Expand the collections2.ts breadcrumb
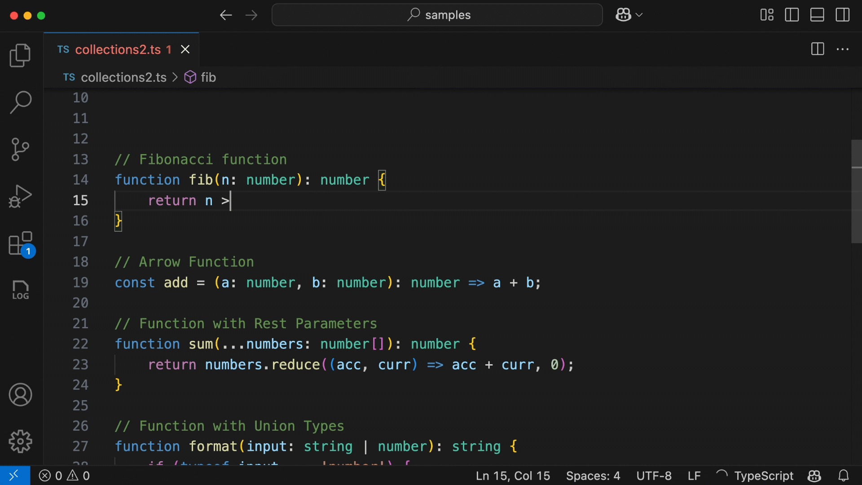This screenshot has height=485, width=862. (124, 77)
